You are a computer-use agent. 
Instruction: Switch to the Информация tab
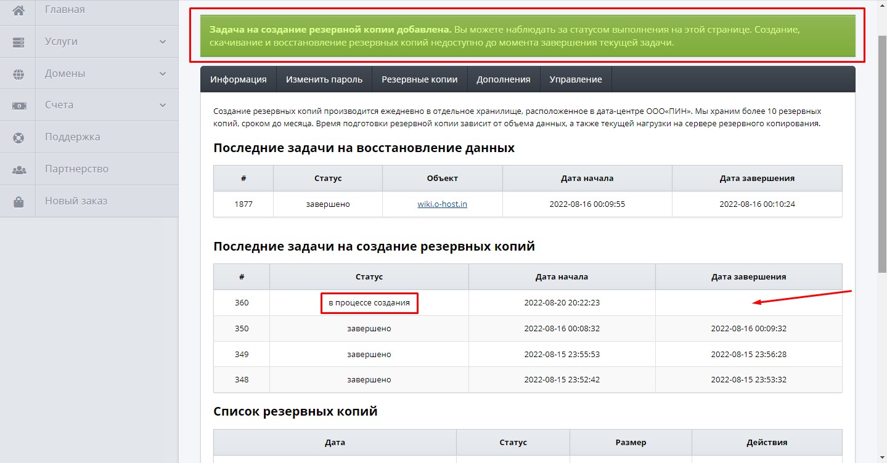239,79
